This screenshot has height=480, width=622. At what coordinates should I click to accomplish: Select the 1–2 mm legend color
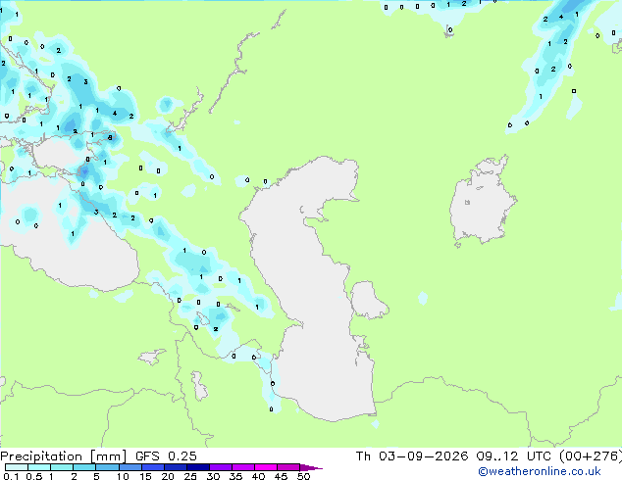click(x=62, y=467)
